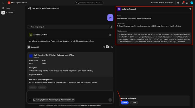Click the Data Grid table icon
The height and width of the screenshot is (108, 195).
pos(29,47)
